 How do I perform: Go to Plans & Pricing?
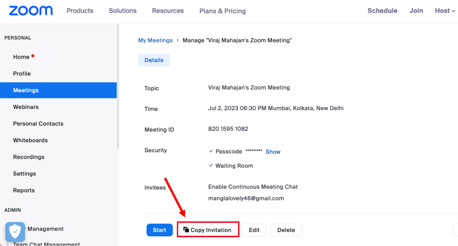click(223, 11)
